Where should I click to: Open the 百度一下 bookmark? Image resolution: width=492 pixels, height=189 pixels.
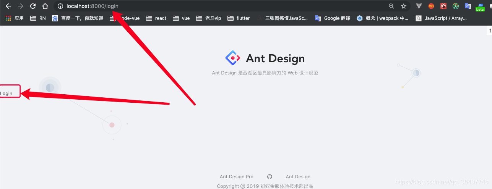78,18
